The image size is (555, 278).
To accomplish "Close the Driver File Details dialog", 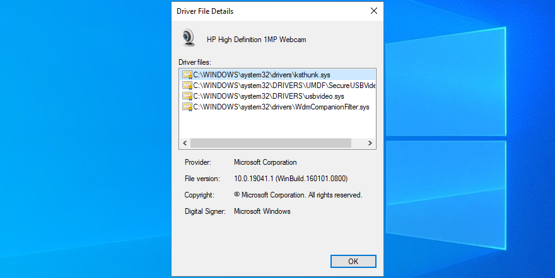I will point(374,11).
